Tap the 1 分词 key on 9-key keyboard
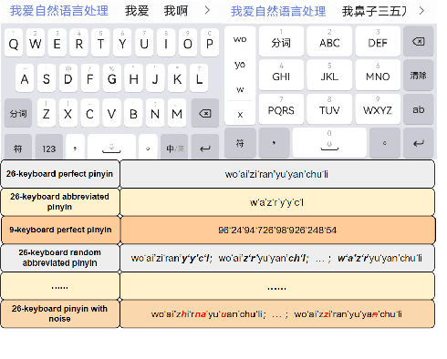This screenshot has height=359, width=447. click(281, 41)
